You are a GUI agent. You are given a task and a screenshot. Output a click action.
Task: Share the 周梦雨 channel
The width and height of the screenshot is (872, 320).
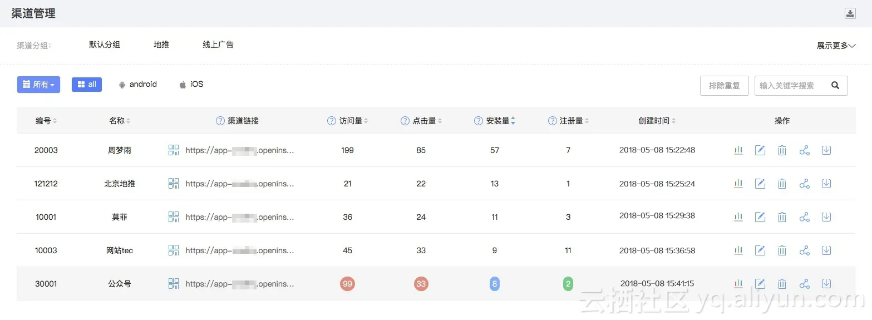coord(804,150)
